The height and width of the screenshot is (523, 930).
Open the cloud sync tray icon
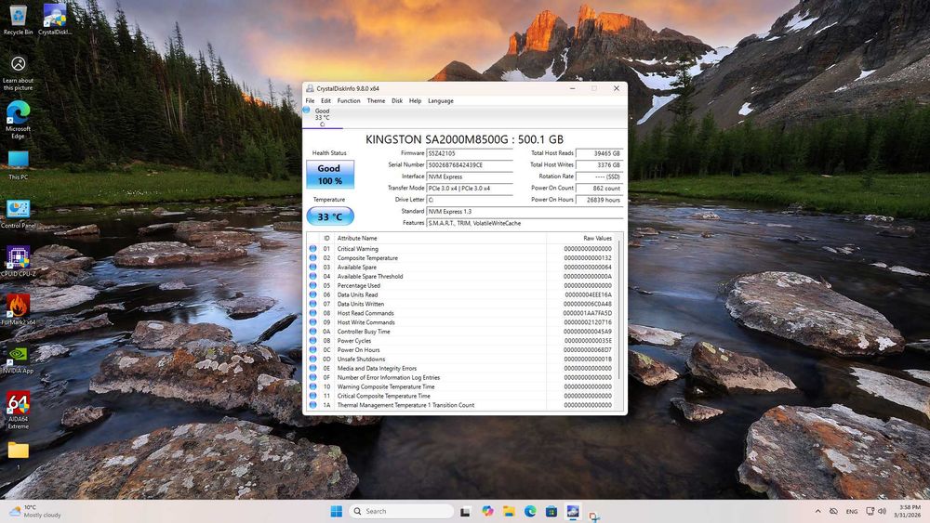pyautogui.click(x=833, y=511)
